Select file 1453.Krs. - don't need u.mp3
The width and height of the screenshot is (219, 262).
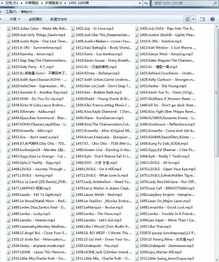click(x=33, y=137)
